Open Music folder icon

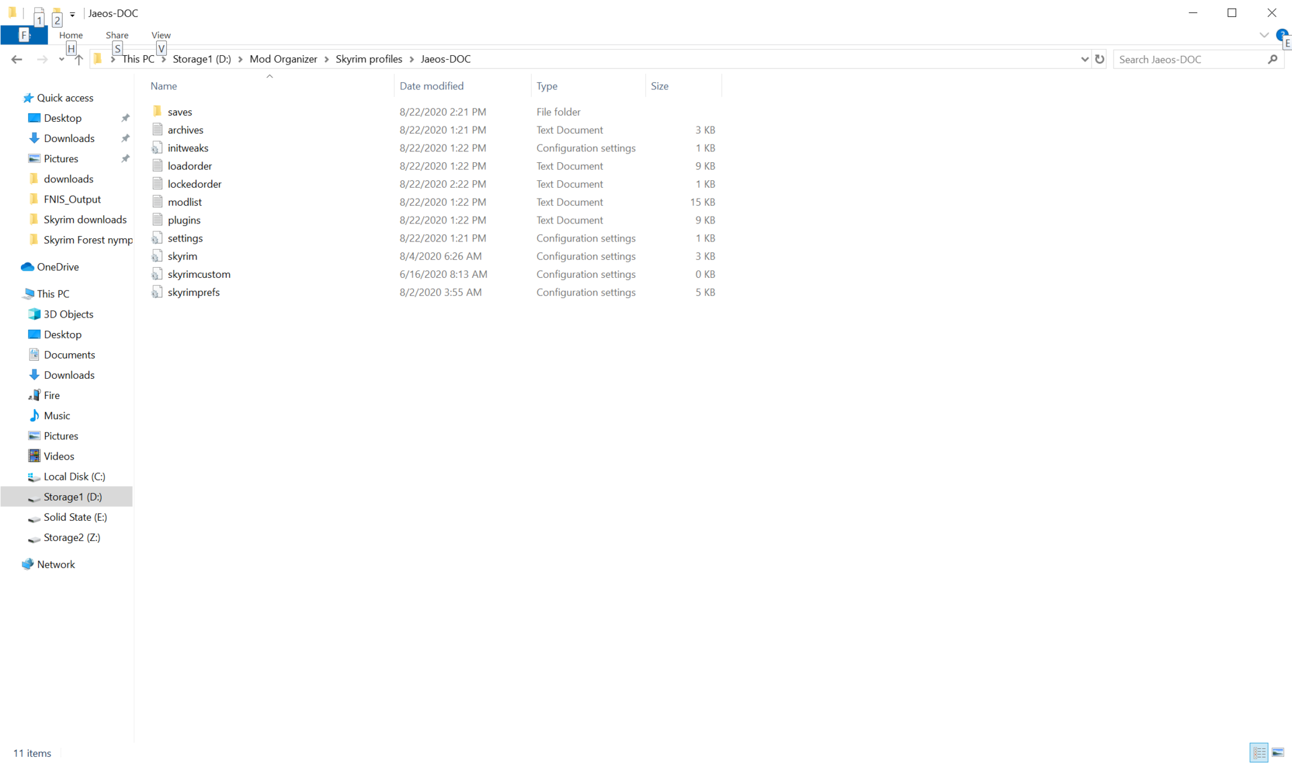34,416
